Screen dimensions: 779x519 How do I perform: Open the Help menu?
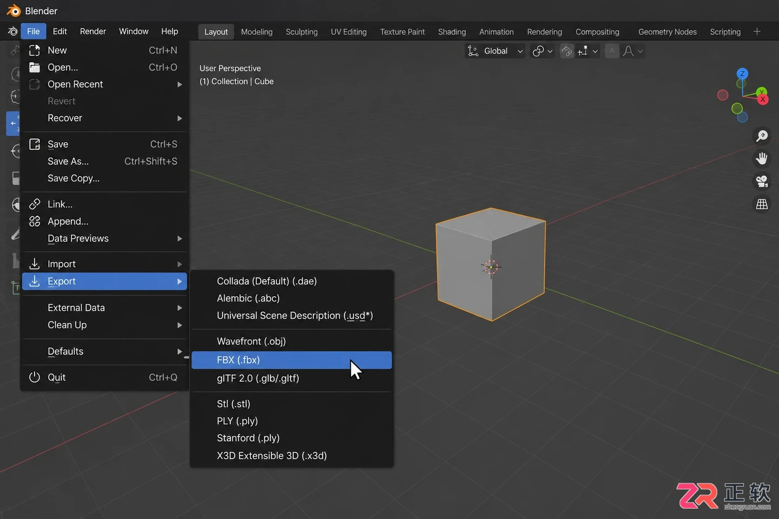[169, 31]
